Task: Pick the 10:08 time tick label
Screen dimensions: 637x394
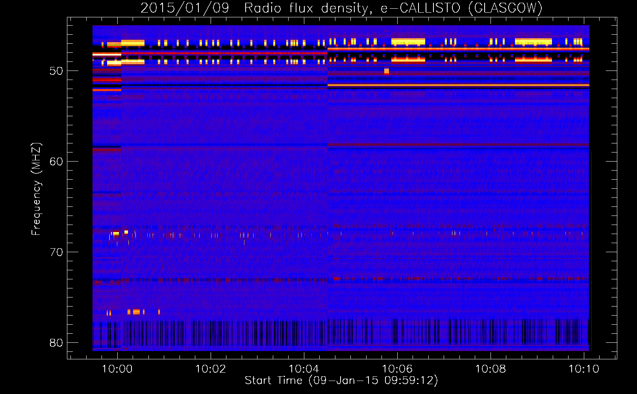Action: tap(491, 369)
